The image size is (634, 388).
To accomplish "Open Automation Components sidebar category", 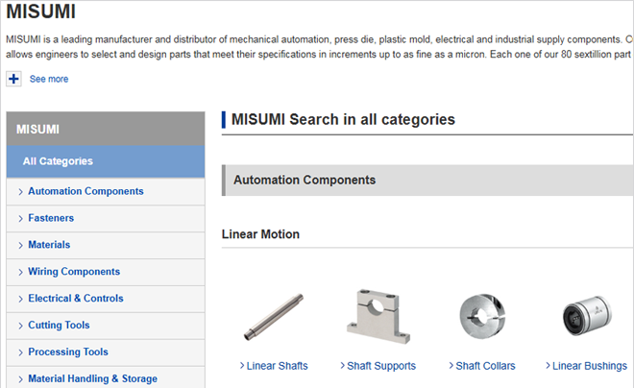I will 85,191.
